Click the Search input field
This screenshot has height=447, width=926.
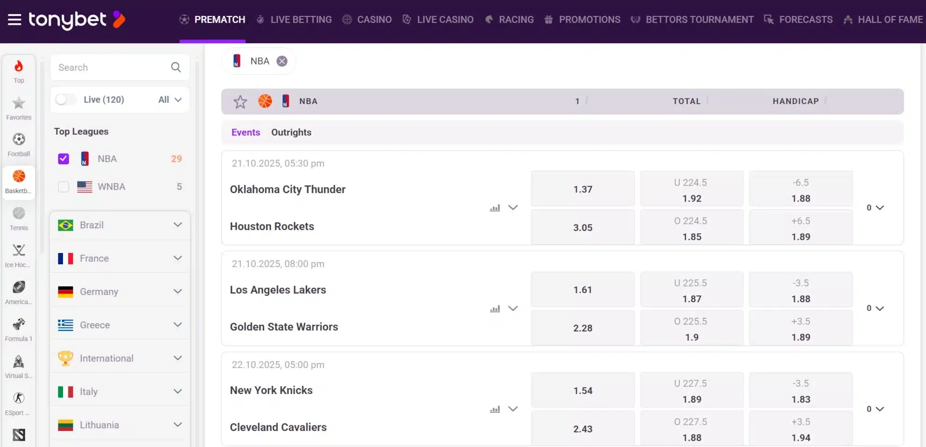pyautogui.click(x=120, y=67)
